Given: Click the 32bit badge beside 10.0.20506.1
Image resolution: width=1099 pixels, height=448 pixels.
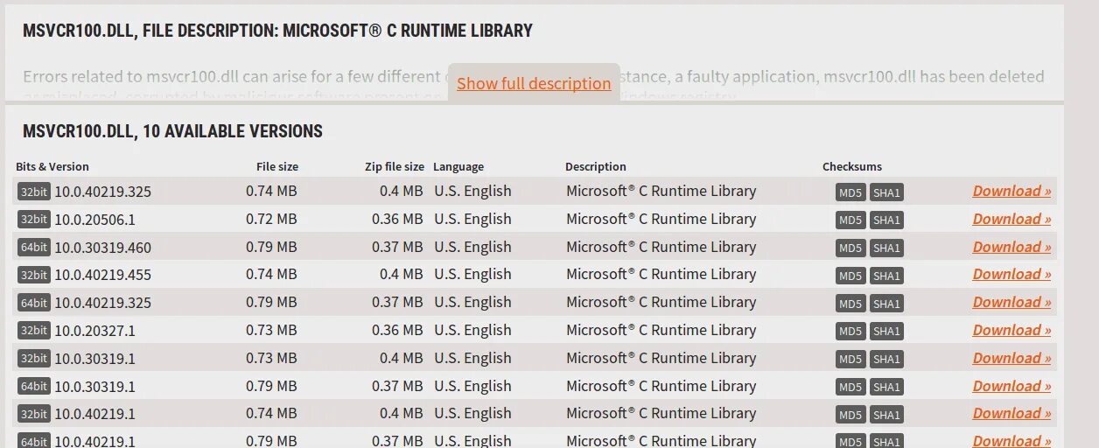Looking at the screenshot, I should pos(34,220).
